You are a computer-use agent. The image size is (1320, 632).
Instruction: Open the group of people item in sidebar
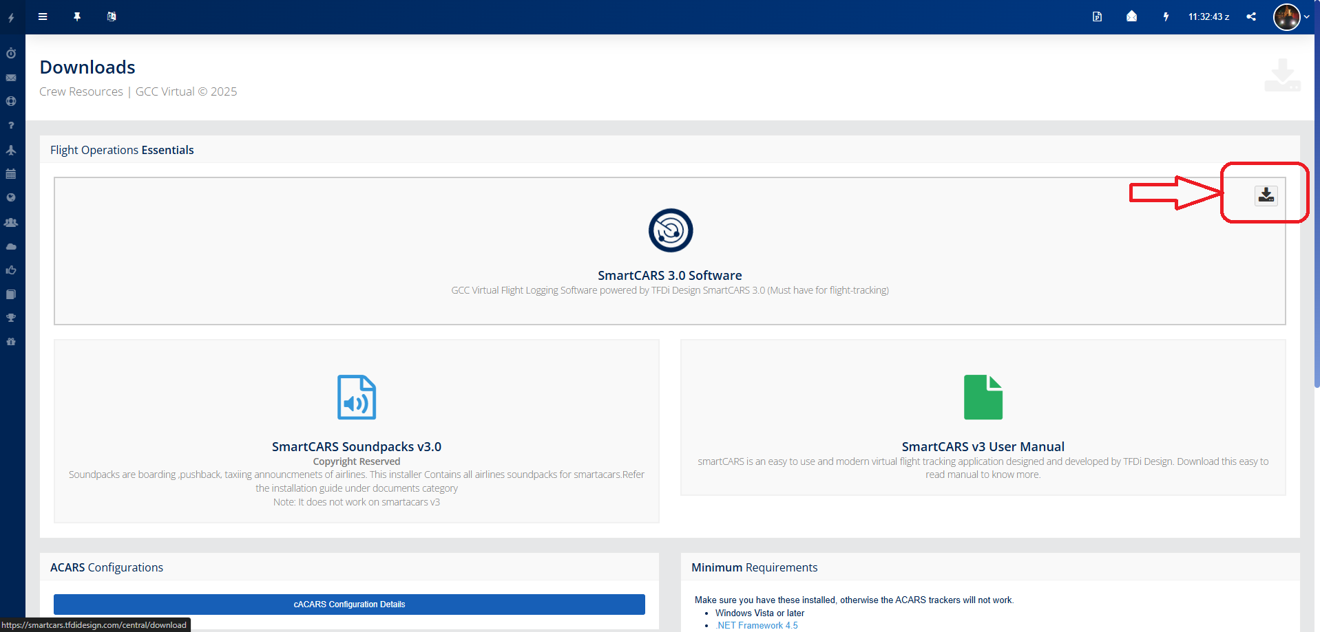(x=11, y=222)
